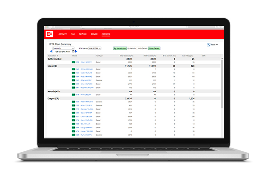Switch grouping to By Vehicle

click(132, 48)
